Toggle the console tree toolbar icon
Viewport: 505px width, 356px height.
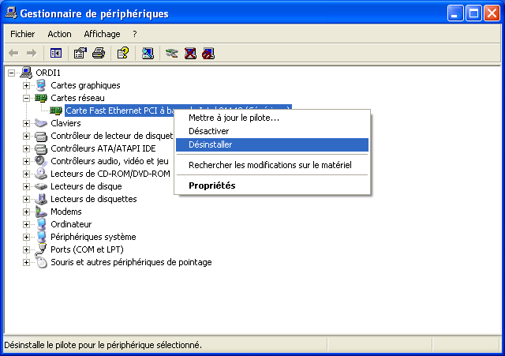56,53
